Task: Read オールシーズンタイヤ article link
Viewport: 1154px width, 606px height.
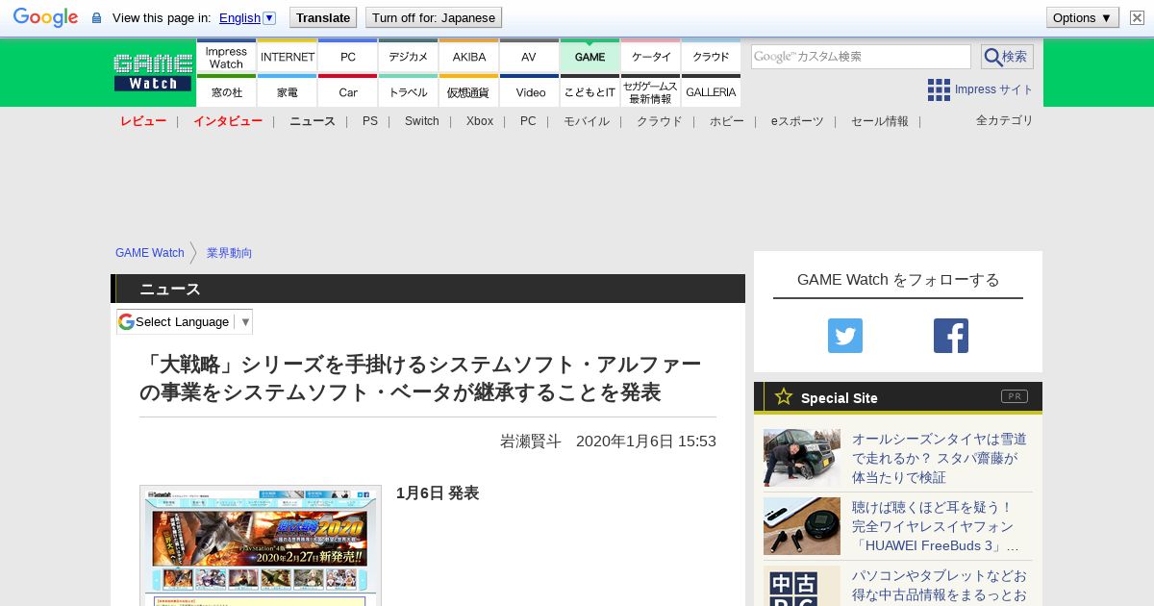Action: [940, 458]
